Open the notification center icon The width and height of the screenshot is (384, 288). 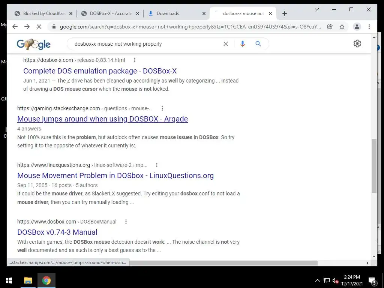pyautogui.click(x=372, y=281)
